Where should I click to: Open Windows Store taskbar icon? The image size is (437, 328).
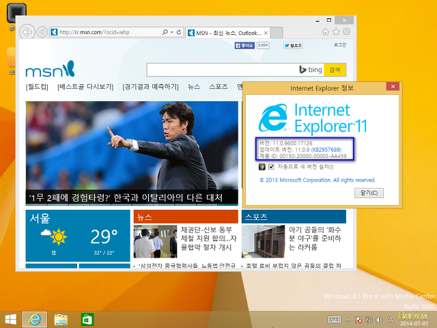click(x=87, y=320)
